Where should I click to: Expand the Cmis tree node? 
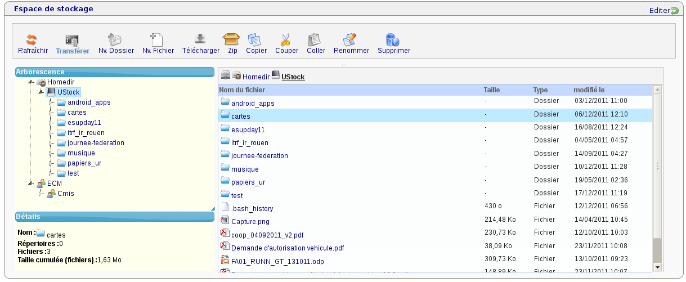coord(41,194)
